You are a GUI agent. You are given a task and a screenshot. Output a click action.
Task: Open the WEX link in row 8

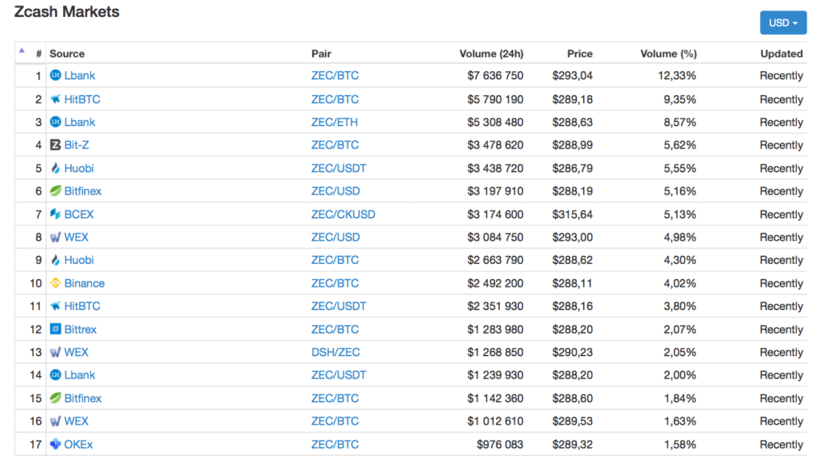tap(77, 237)
